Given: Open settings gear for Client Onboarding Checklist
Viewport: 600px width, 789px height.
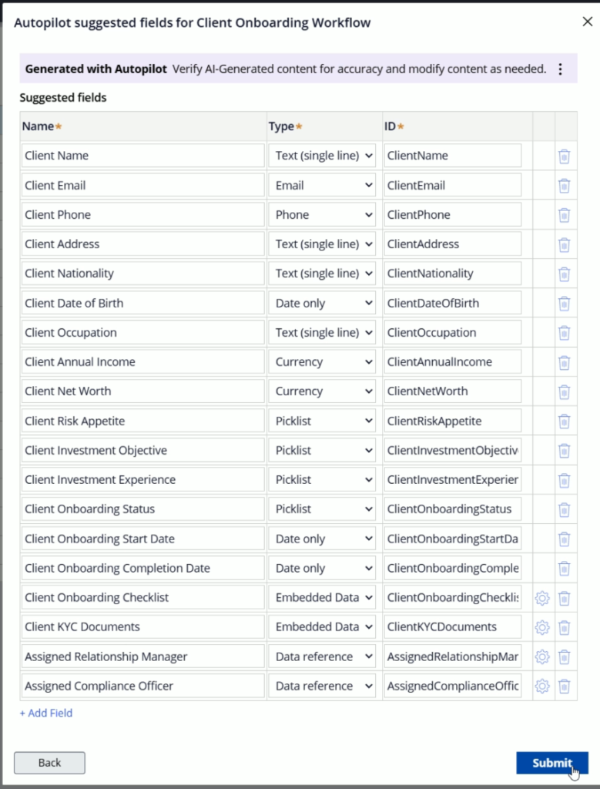Looking at the screenshot, I should click(541, 598).
